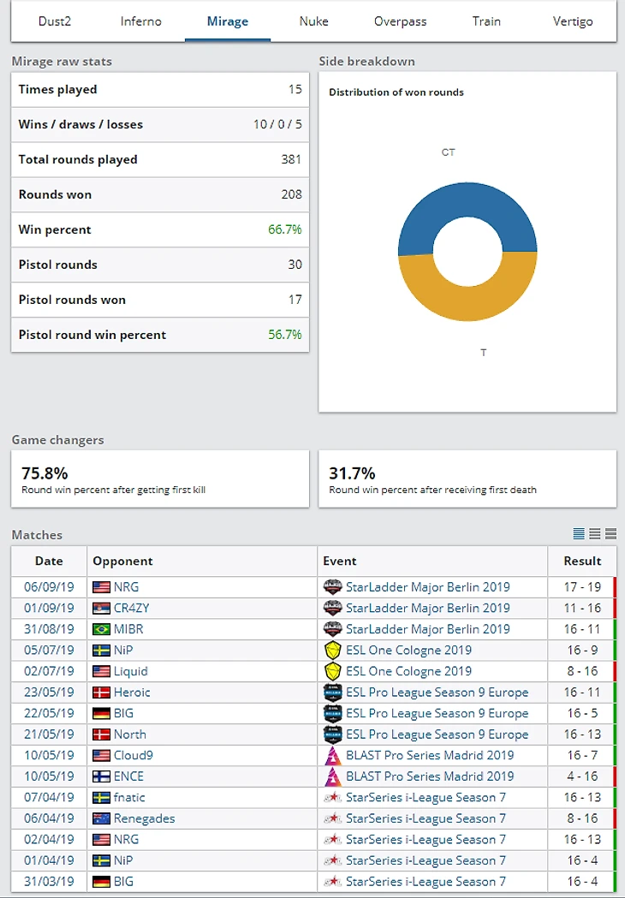Select the wide-spacing table density icon
The width and height of the screenshot is (625, 898).
pos(610,534)
